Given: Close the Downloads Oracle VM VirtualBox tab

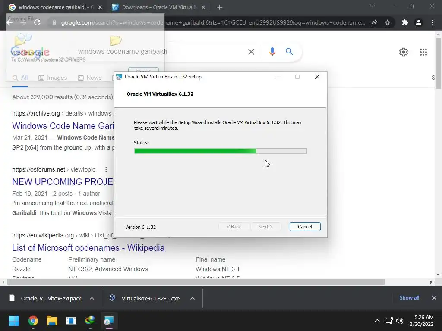Looking at the screenshot, I should pyautogui.click(x=203, y=8).
